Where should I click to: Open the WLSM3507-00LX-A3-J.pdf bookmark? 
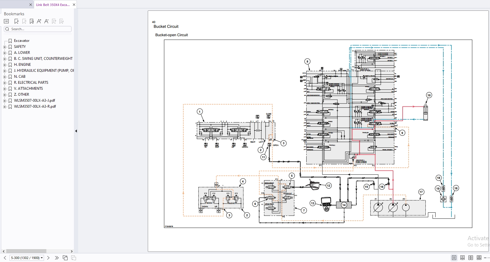pos(34,100)
